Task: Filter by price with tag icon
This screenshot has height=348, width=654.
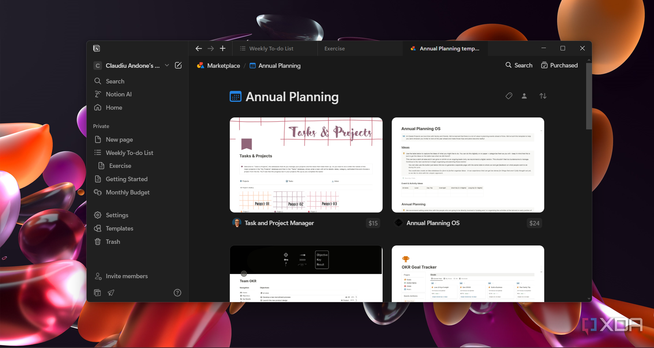Action: [x=509, y=96]
